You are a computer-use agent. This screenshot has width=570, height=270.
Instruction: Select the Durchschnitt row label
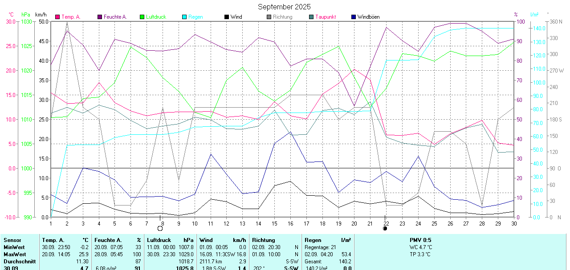[x=20, y=262]
